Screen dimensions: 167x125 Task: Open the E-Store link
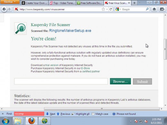point(85,68)
